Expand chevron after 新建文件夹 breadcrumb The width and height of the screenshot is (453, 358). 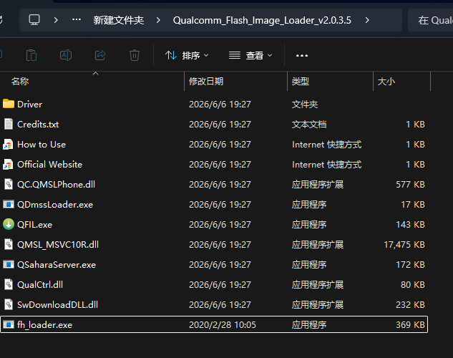(x=158, y=20)
